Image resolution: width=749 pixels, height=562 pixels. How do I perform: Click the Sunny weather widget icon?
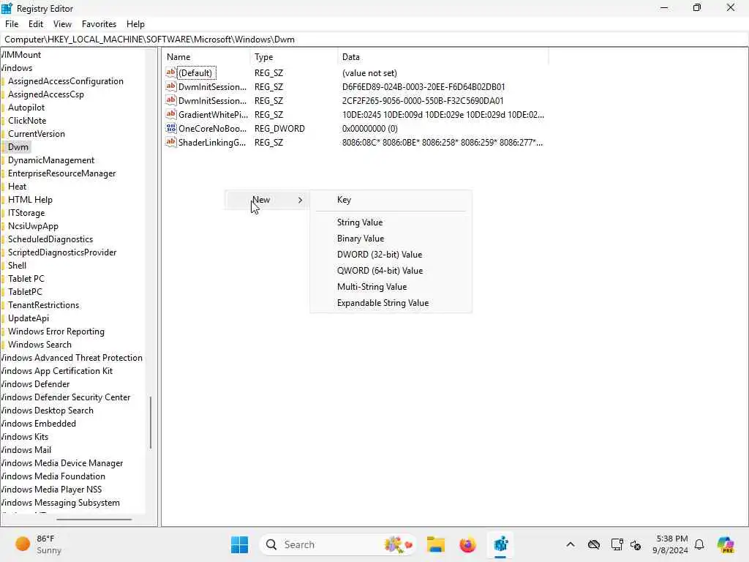23,544
